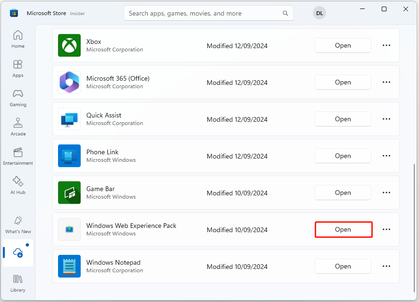
Task: Open Quick Assist
Action: [x=343, y=119]
